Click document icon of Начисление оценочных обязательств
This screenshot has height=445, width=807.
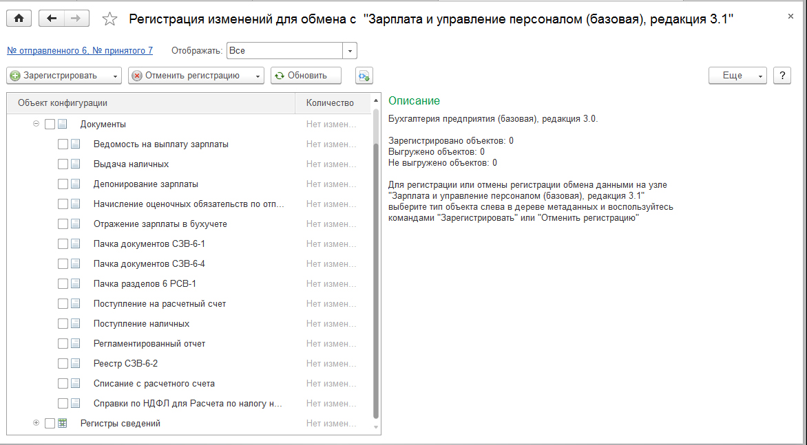(76, 204)
